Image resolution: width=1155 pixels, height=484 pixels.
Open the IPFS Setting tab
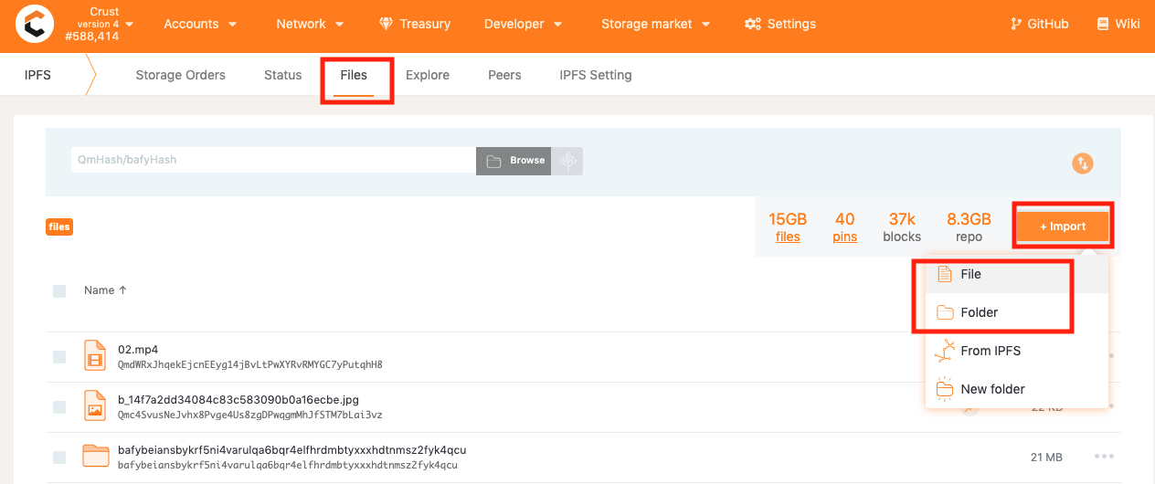[x=596, y=75]
